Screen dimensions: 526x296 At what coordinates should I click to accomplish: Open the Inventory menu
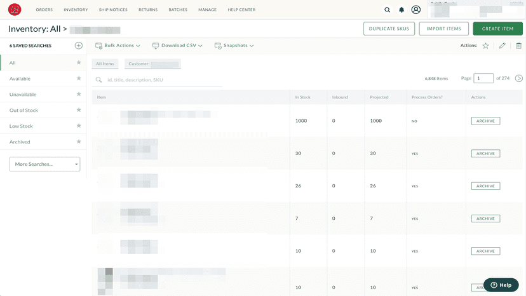tap(76, 10)
